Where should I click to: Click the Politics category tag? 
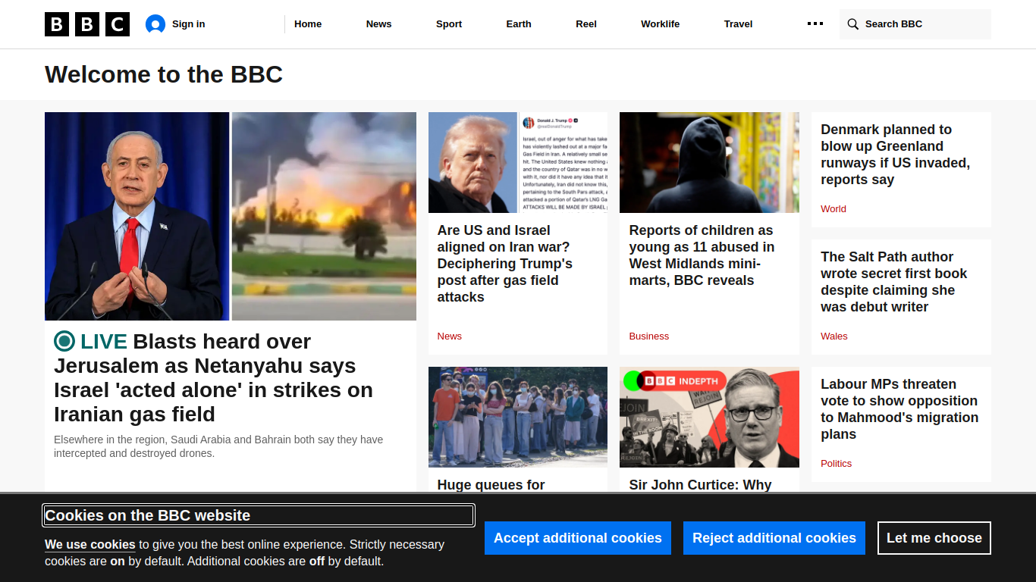pyautogui.click(x=837, y=463)
